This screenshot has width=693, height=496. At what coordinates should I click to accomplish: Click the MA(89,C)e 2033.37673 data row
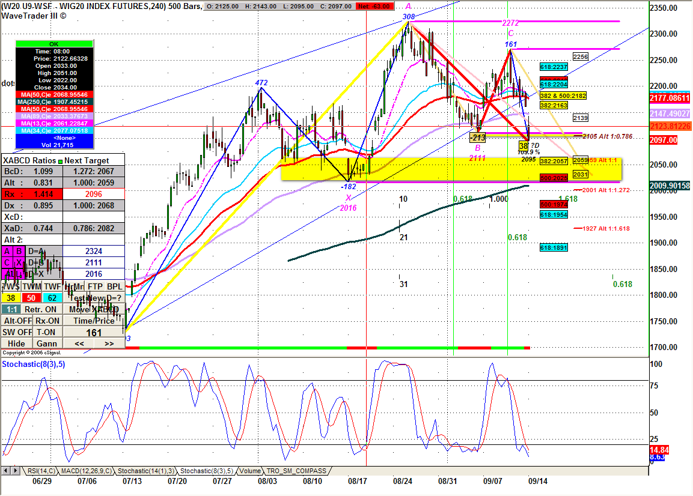click(x=54, y=116)
